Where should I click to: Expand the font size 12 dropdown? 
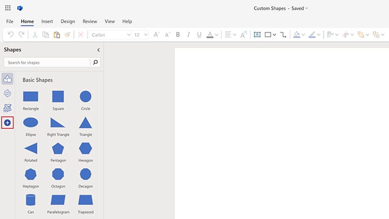pyautogui.click(x=140, y=35)
